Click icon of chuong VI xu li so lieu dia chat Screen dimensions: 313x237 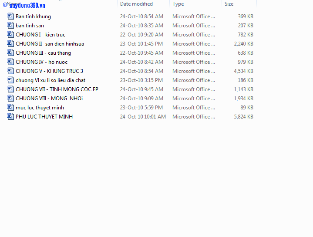pos(10,80)
